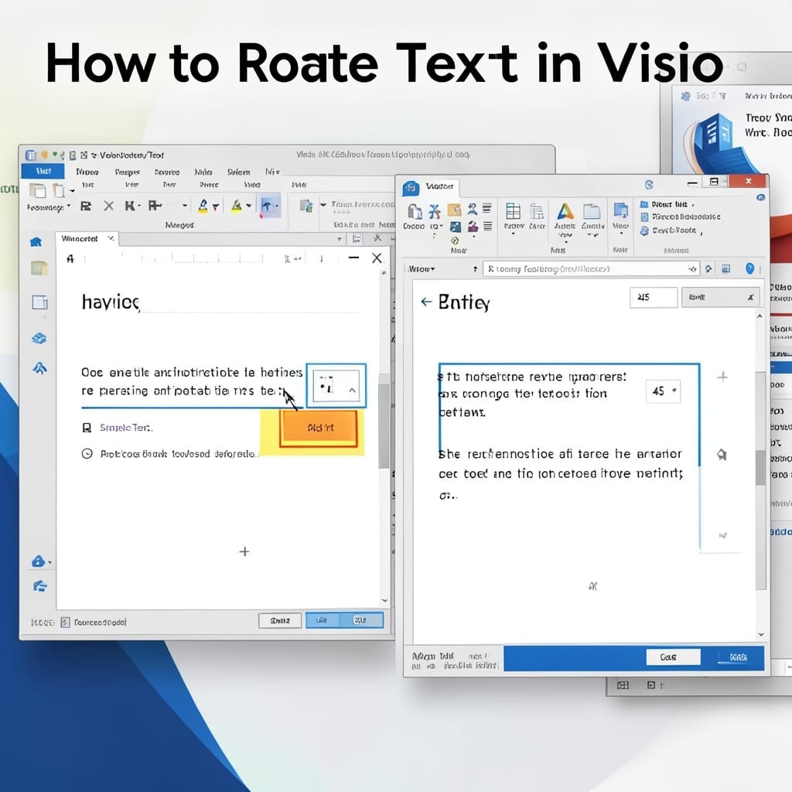The height and width of the screenshot is (792, 792).
Task: Click the up arrow of right window scrollbar
Action: pos(760,316)
